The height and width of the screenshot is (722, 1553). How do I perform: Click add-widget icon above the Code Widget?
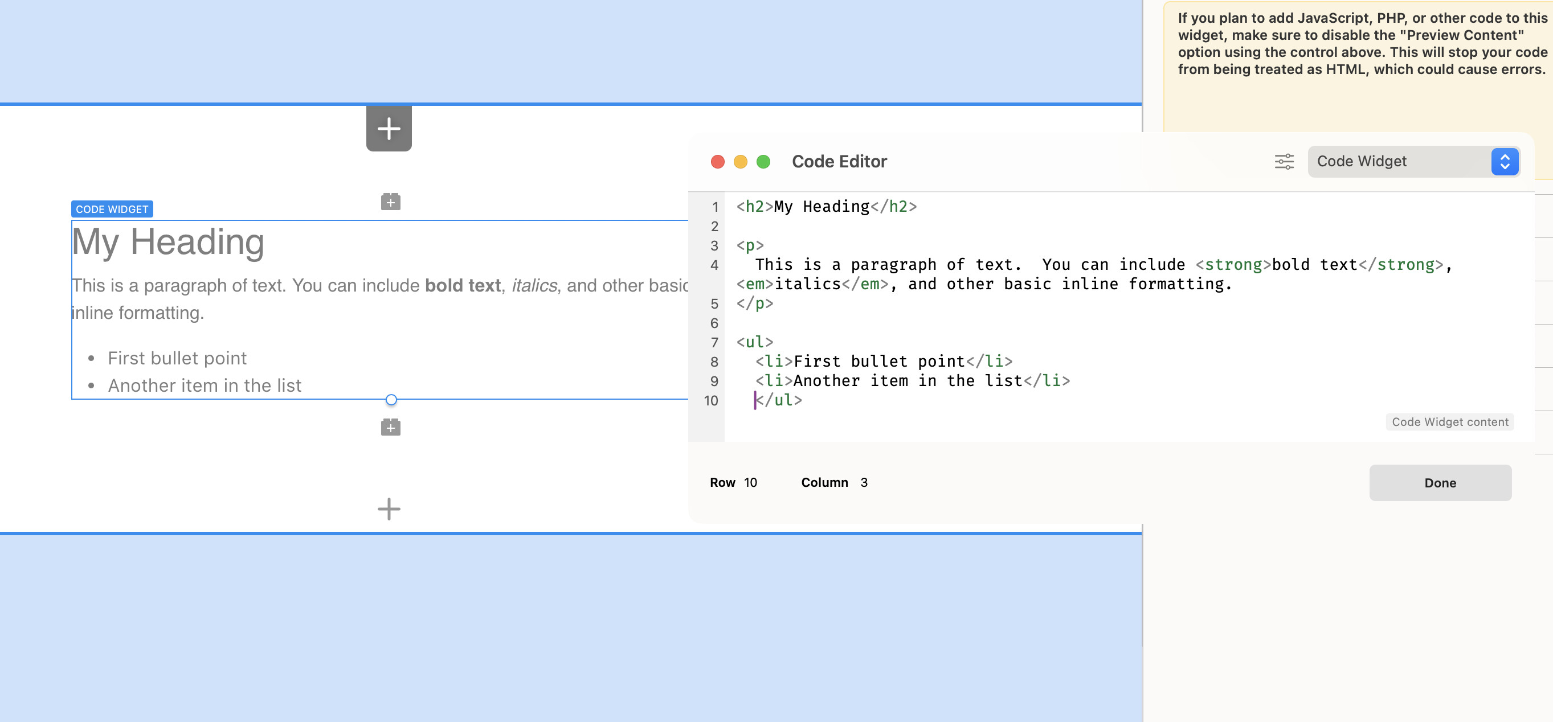click(x=391, y=202)
